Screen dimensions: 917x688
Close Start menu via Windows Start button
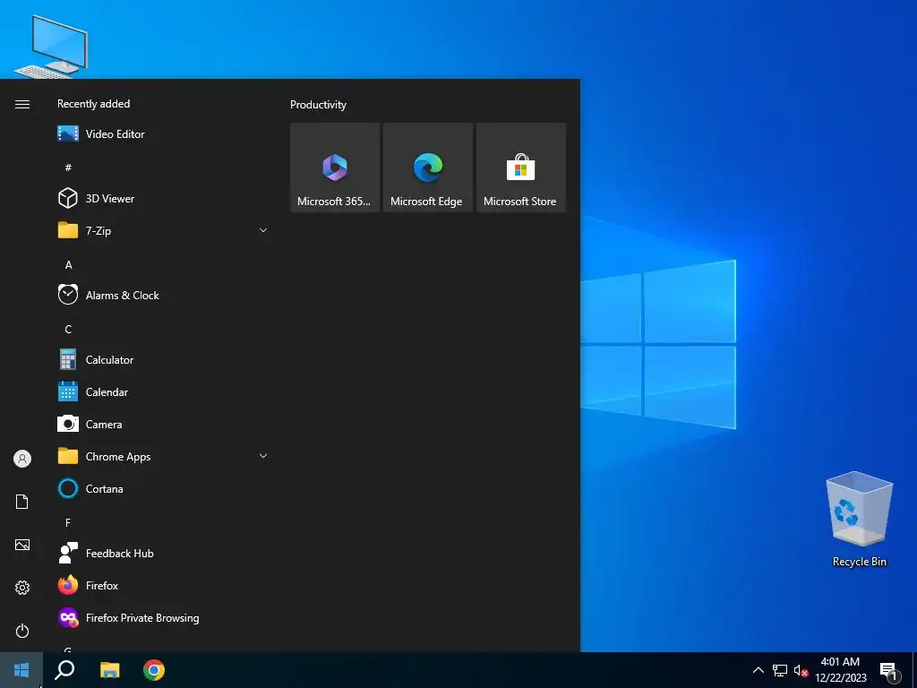(21, 670)
